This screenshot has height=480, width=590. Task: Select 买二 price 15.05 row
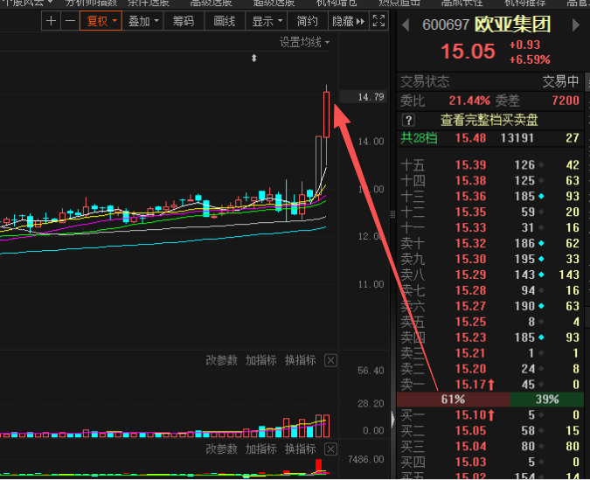[x=490, y=431]
